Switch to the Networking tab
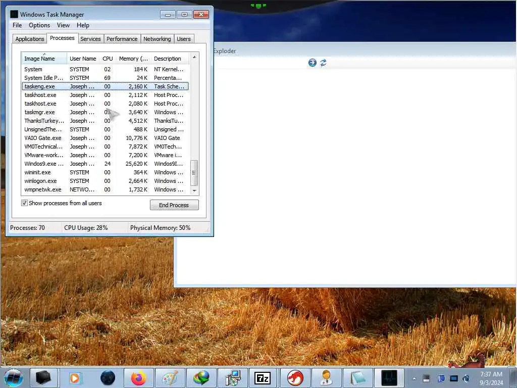The height and width of the screenshot is (388, 517). point(157,39)
